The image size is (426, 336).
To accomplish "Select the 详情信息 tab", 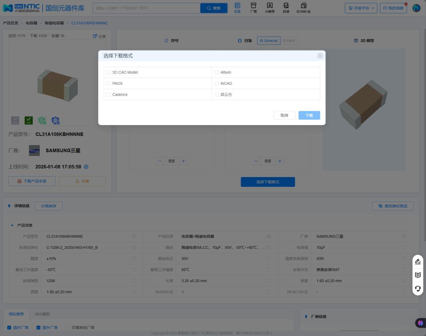I will [22, 206].
